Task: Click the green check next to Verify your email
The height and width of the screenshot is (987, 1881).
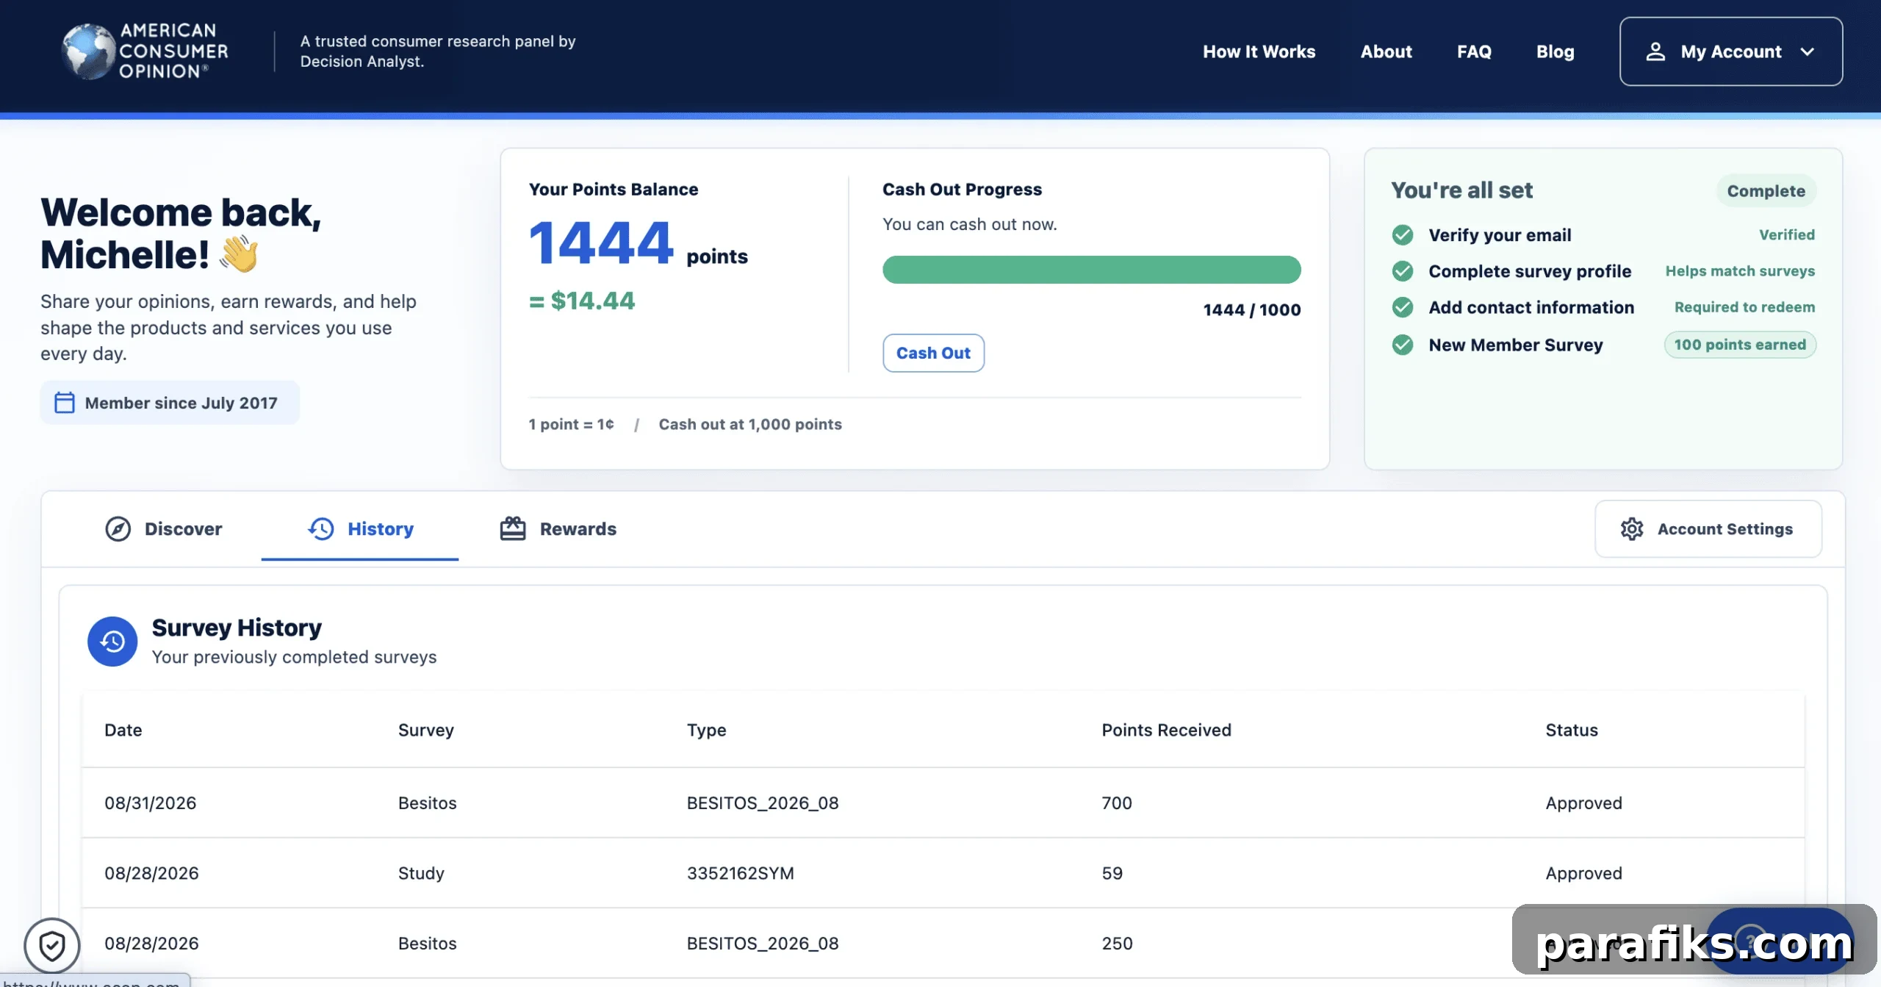Action: click(1402, 235)
